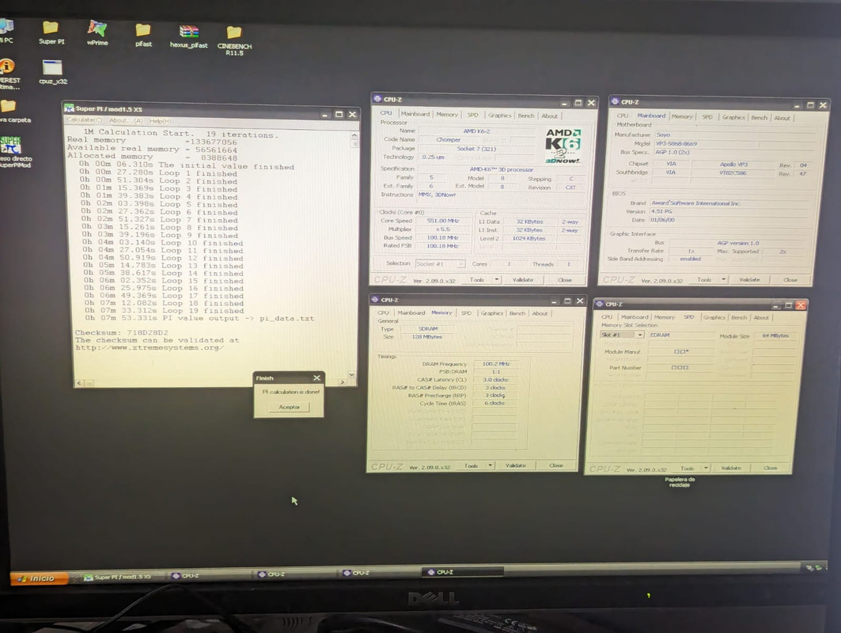Screen dimensions: 841x633
Task: Click Super PI vertical scrollbar up arrow
Action: click(x=354, y=135)
